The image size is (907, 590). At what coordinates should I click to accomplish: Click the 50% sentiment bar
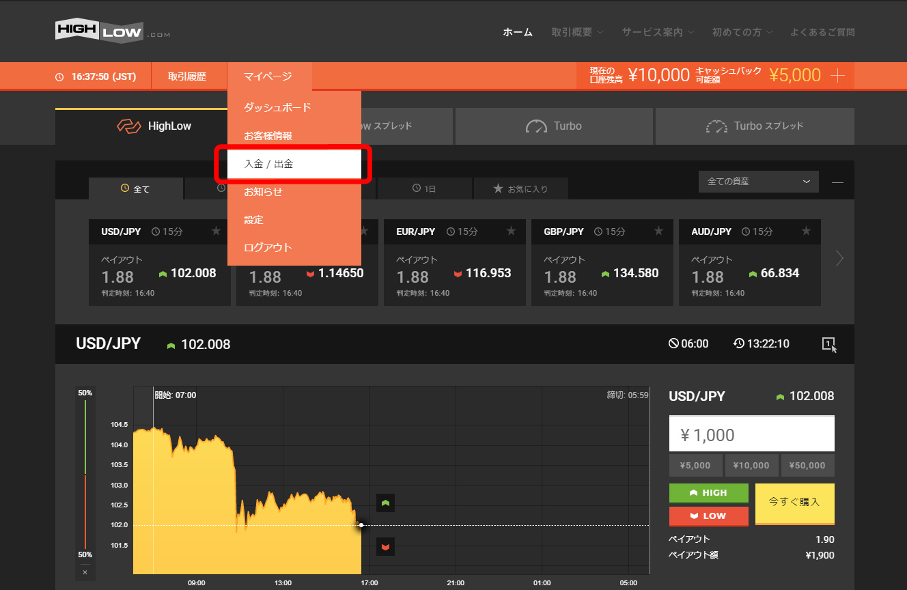(x=85, y=475)
